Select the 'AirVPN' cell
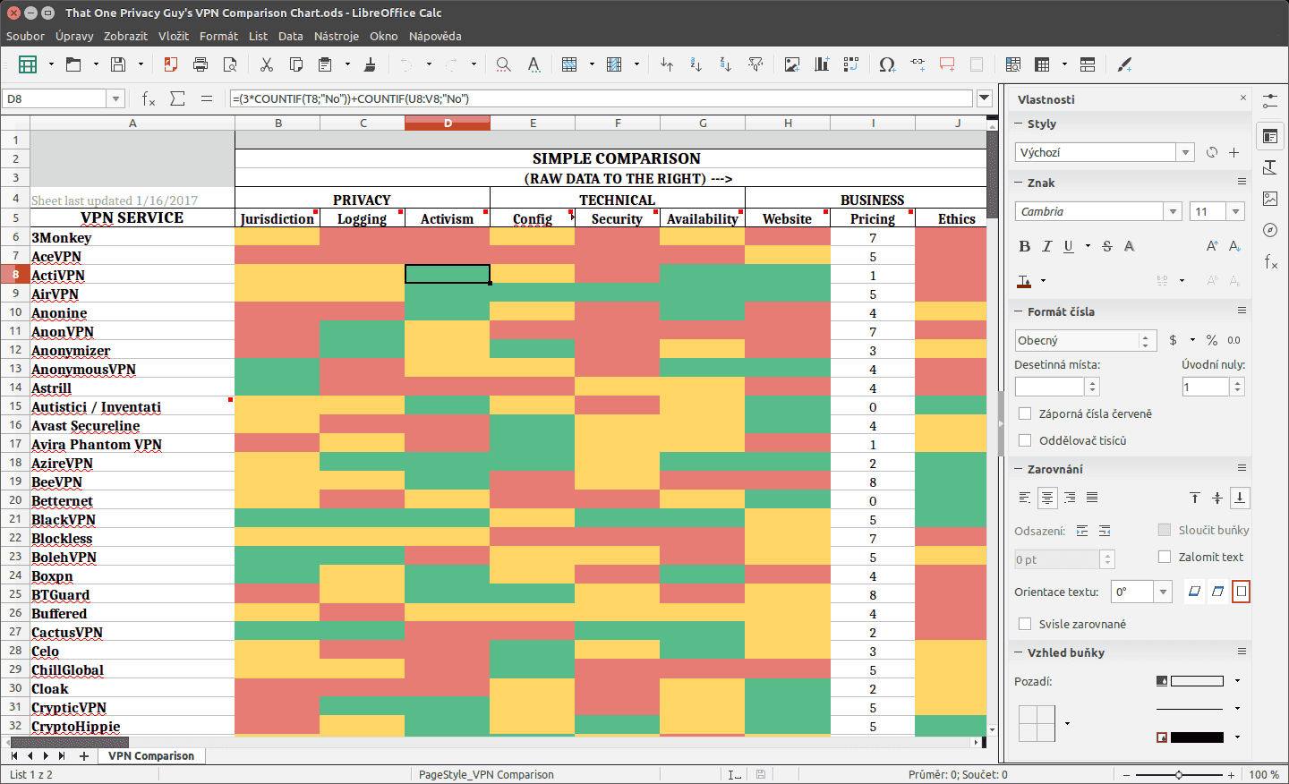 (x=132, y=294)
